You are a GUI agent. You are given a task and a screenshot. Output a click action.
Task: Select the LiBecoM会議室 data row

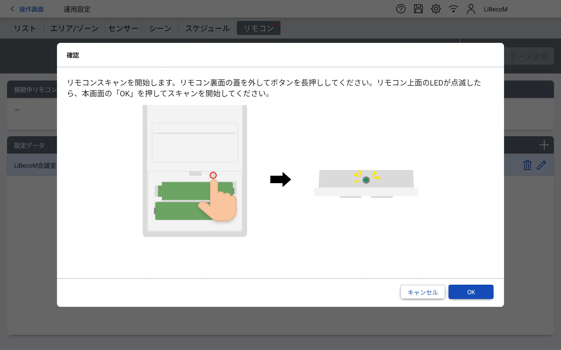[32, 166]
